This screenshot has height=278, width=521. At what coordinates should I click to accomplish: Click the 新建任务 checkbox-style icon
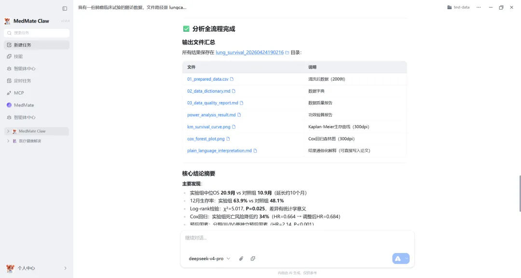coord(9,45)
